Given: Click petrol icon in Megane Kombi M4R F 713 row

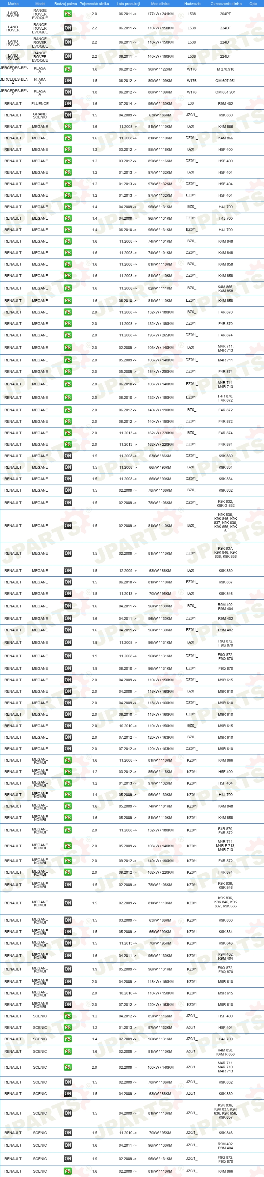Looking at the screenshot, I should pyautogui.click(x=68, y=846).
